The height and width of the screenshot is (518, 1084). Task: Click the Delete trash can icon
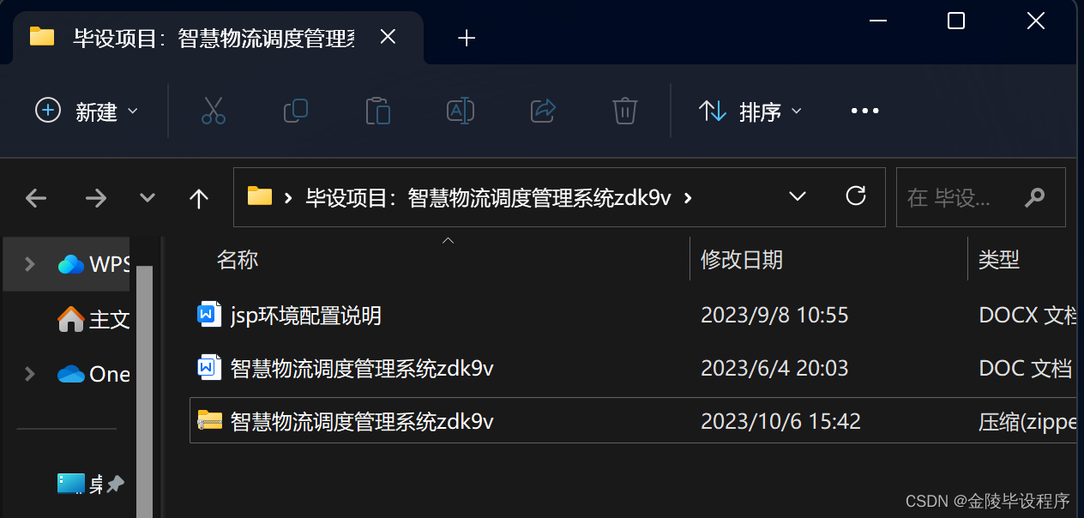coord(624,111)
